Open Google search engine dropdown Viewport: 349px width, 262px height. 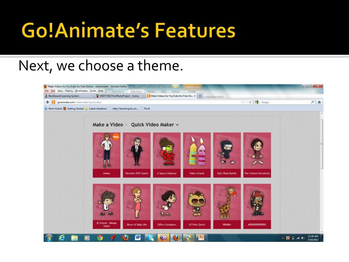pos(258,102)
